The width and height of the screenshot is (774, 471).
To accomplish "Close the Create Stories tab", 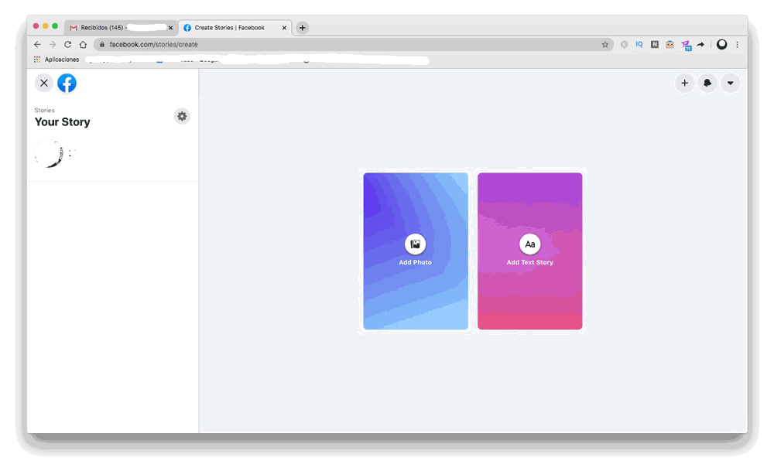I will tap(284, 28).
